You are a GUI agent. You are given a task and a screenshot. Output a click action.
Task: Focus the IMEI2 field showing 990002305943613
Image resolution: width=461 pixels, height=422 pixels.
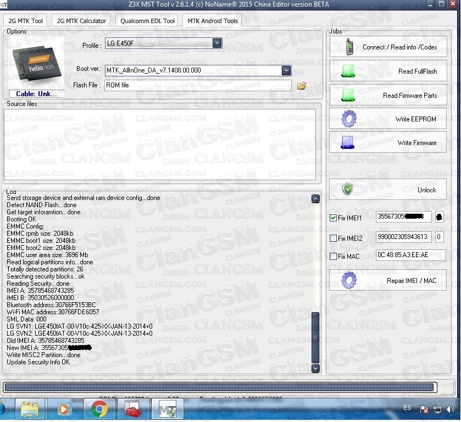click(x=403, y=237)
